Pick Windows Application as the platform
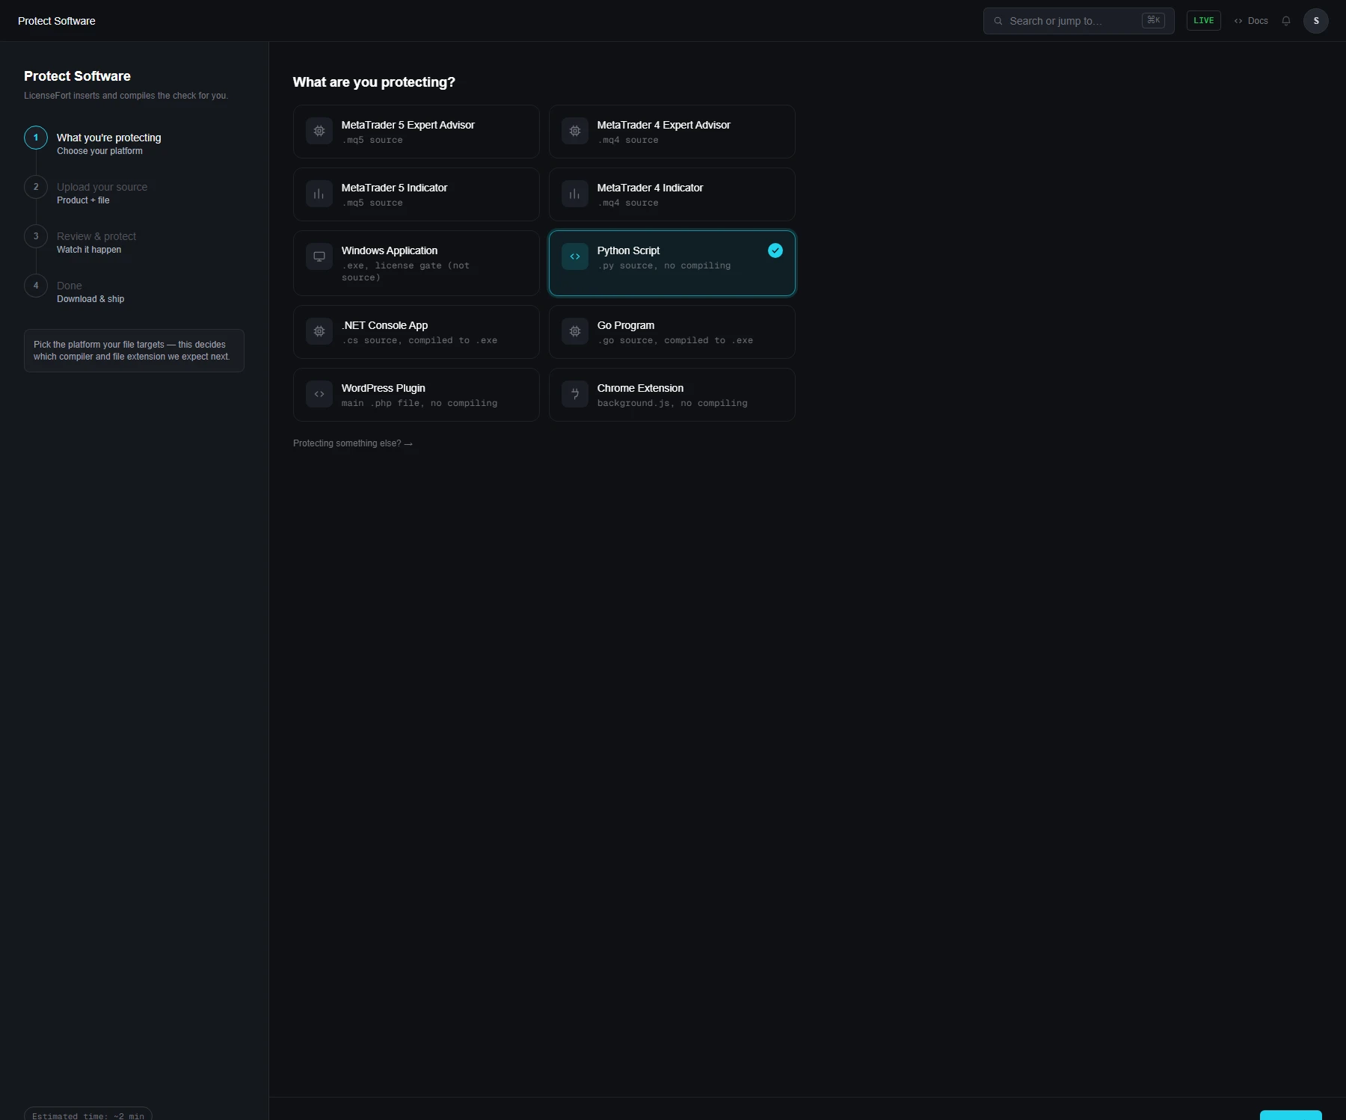This screenshot has width=1346, height=1120. coord(417,263)
